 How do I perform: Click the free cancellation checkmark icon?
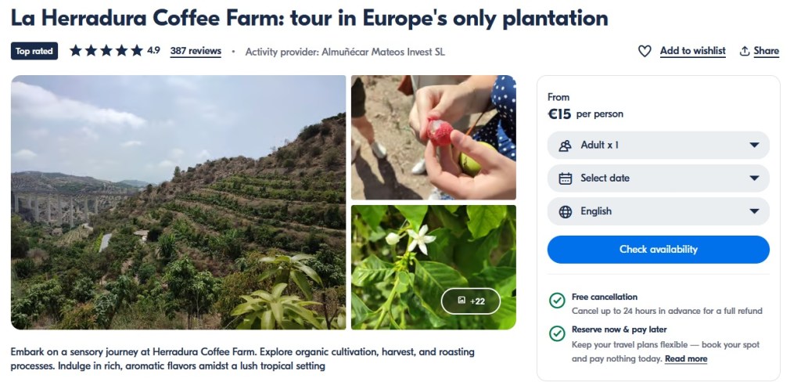[557, 301]
